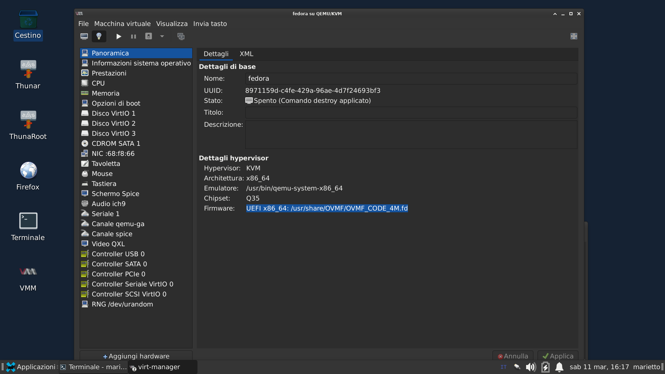Viewport: 665px width, 374px height.
Task: Select Controller Seriale VirtIO 0
Action: (x=136, y=284)
